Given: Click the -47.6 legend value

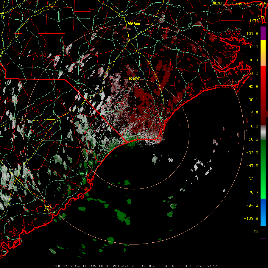Looking at the screenshot, I should click(x=252, y=166).
